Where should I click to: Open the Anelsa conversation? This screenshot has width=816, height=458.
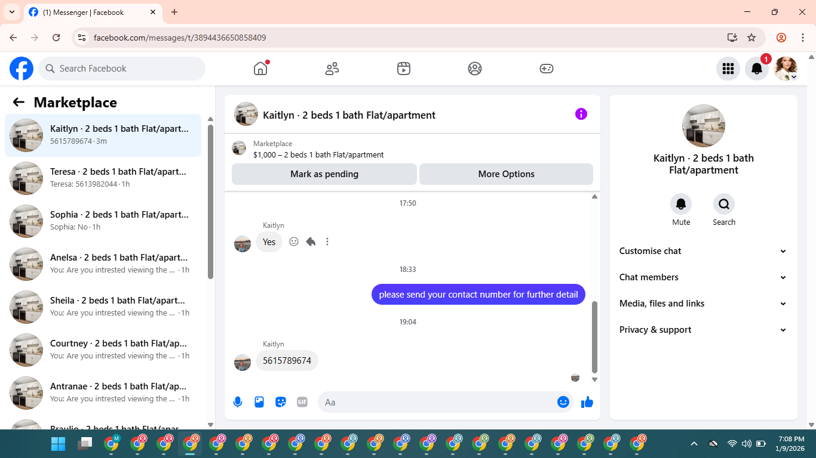pos(103,264)
